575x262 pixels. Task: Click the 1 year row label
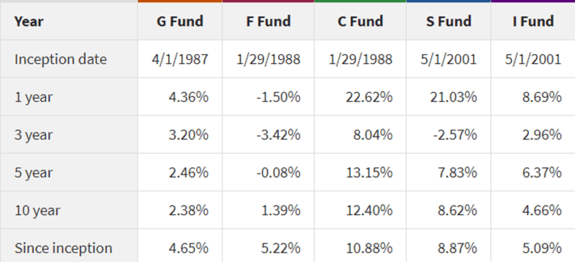click(x=33, y=97)
